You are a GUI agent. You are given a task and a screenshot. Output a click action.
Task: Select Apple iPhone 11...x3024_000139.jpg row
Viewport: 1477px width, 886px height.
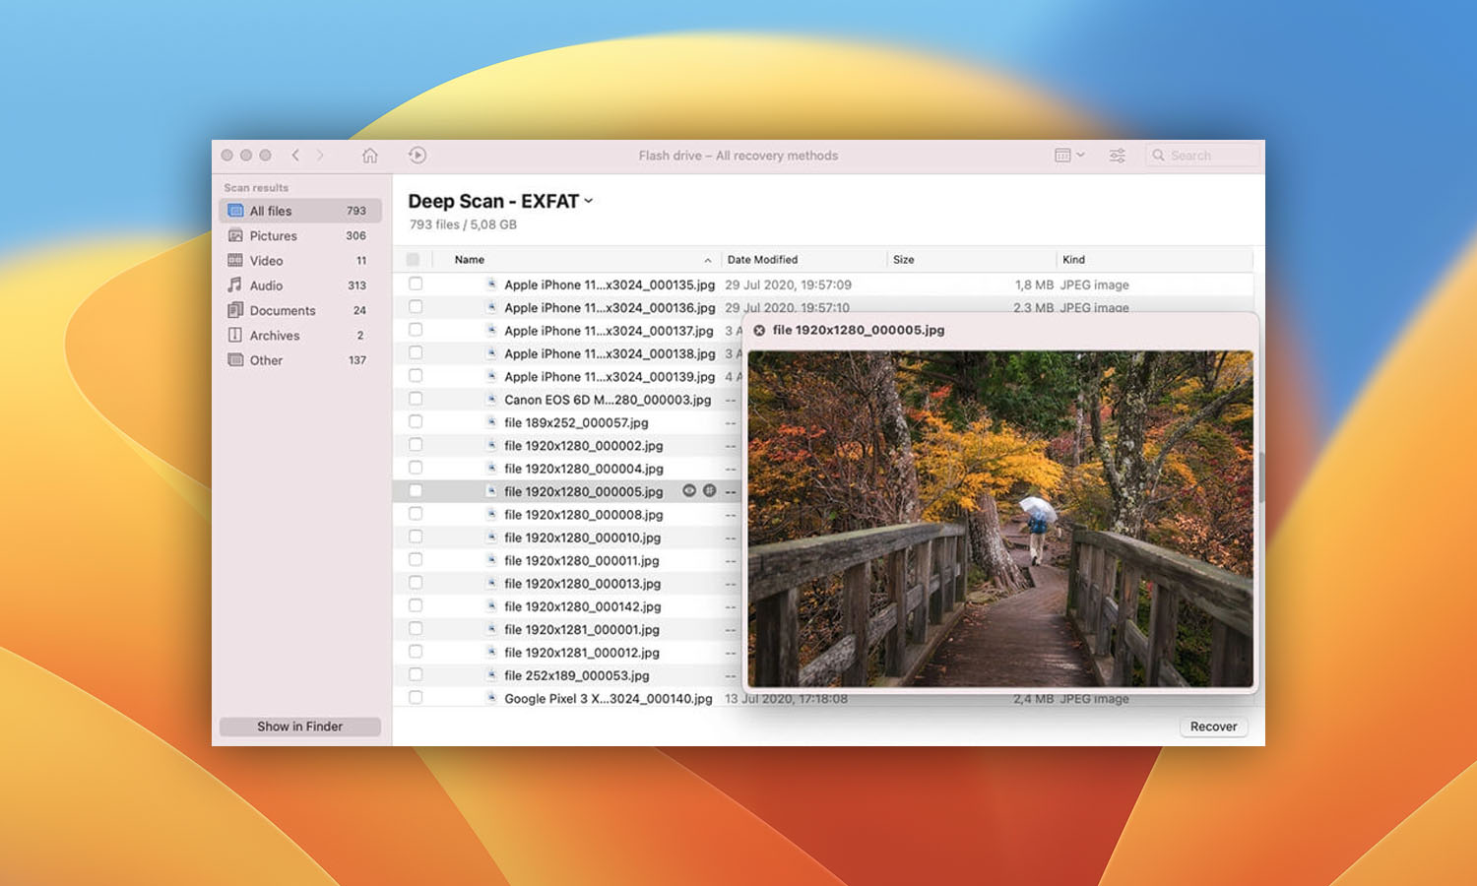tap(567, 376)
